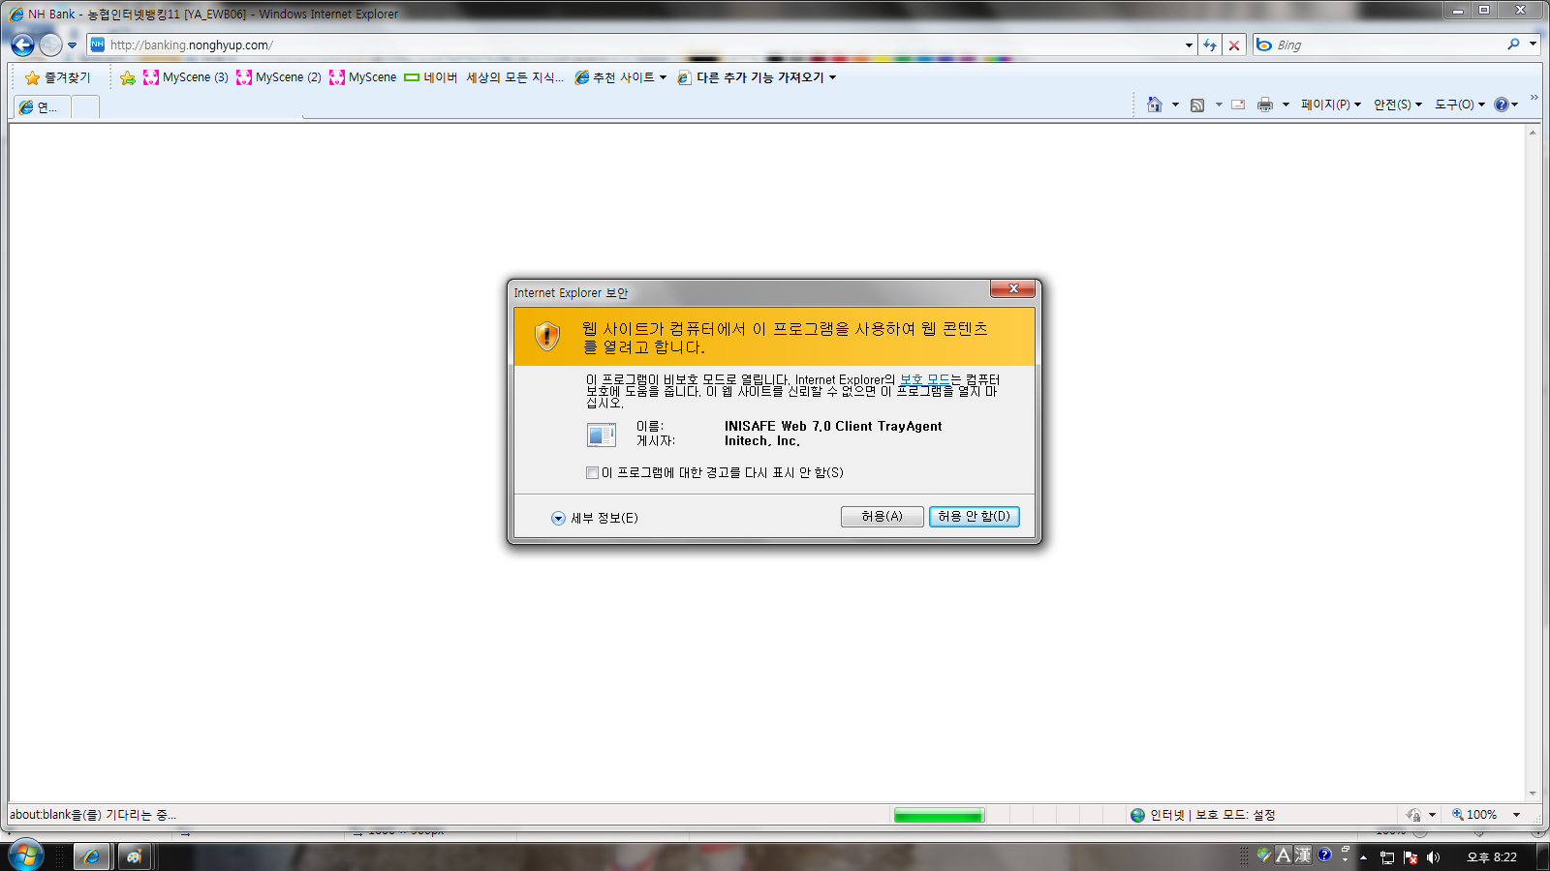Screen dimensions: 1550x871
Task: Click the red Stop loading icon
Action: coord(1234,45)
